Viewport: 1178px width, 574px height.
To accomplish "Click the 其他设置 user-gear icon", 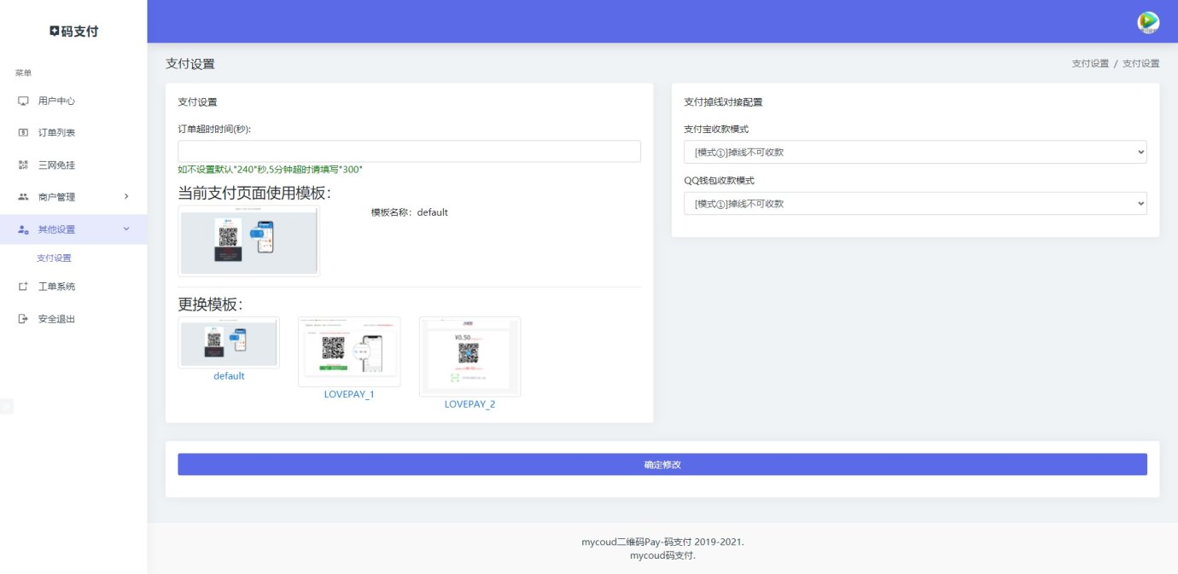I will (23, 229).
